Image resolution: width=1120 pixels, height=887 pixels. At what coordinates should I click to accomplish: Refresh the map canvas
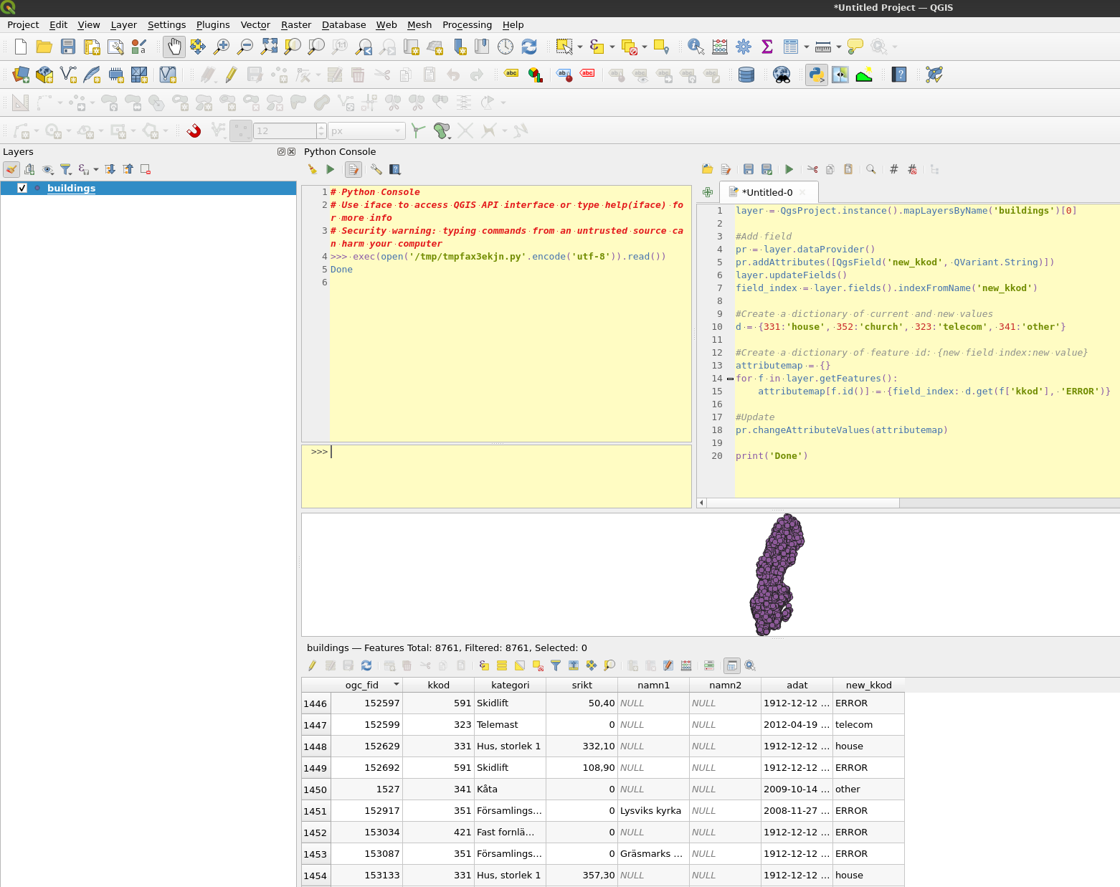529,47
